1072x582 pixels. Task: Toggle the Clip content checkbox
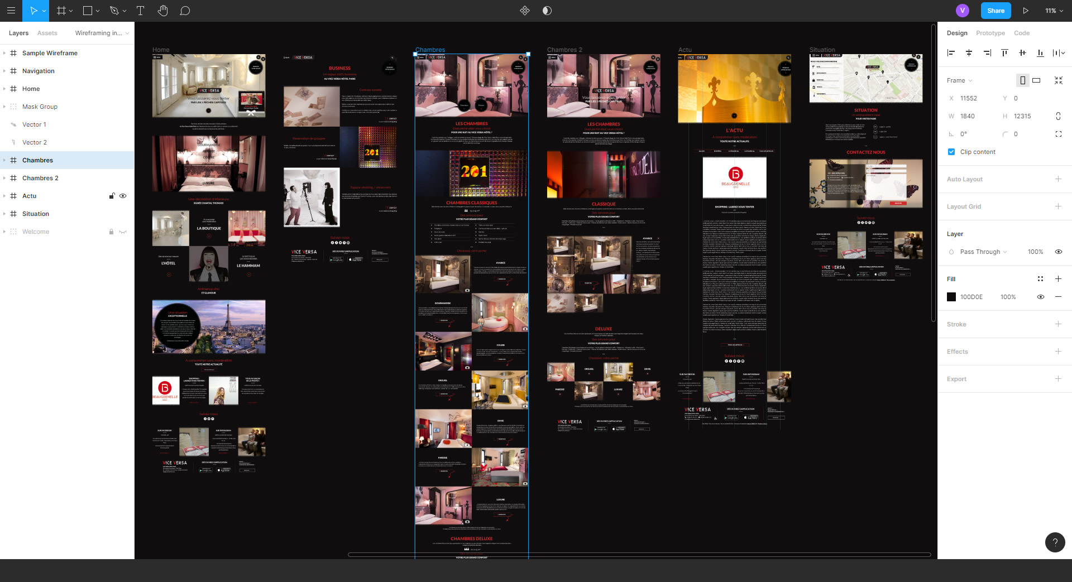[x=951, y=152]
